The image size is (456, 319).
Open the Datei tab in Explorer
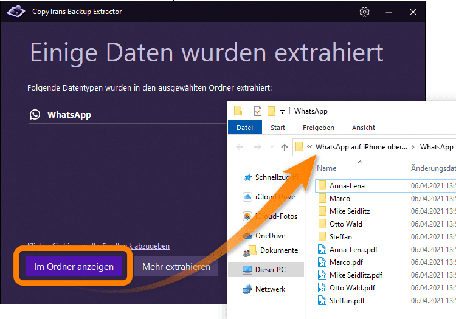(x=245, y=128)
